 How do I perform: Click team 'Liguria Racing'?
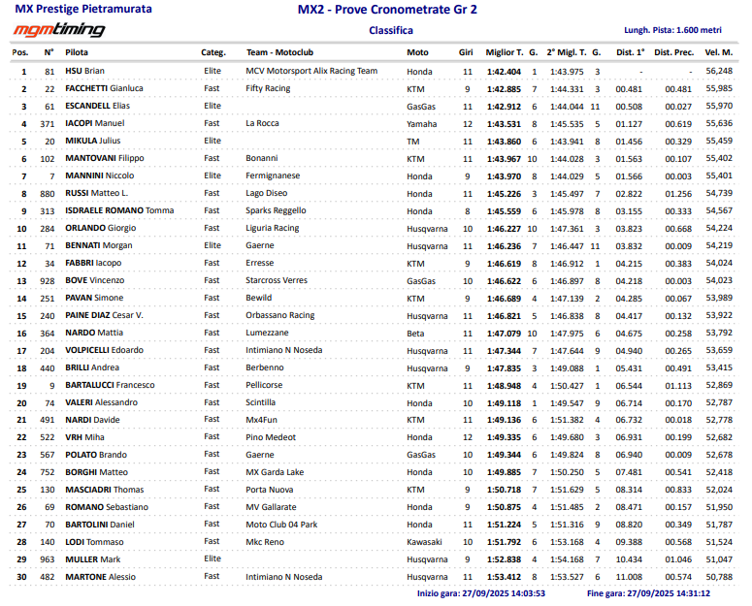[x=273, y=228]
